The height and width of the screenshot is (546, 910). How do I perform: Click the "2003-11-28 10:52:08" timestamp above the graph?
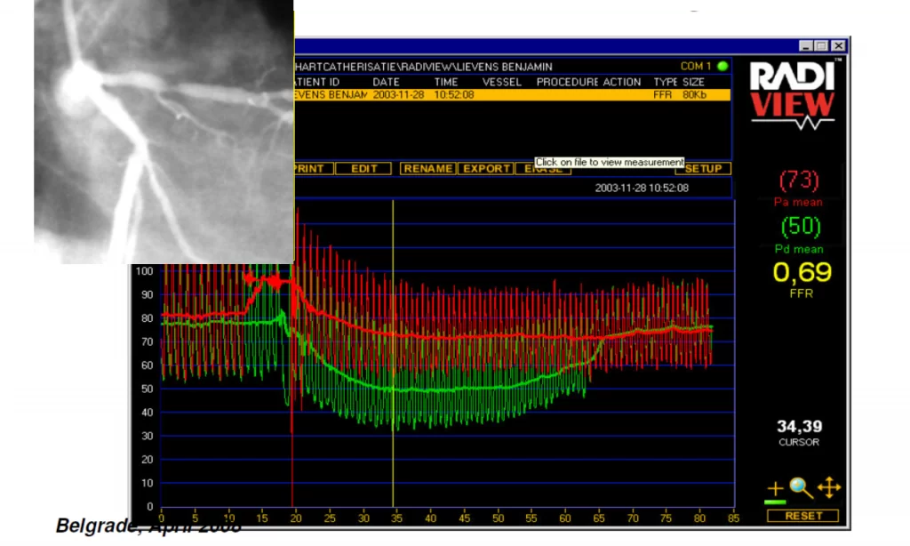click(642, 188)
